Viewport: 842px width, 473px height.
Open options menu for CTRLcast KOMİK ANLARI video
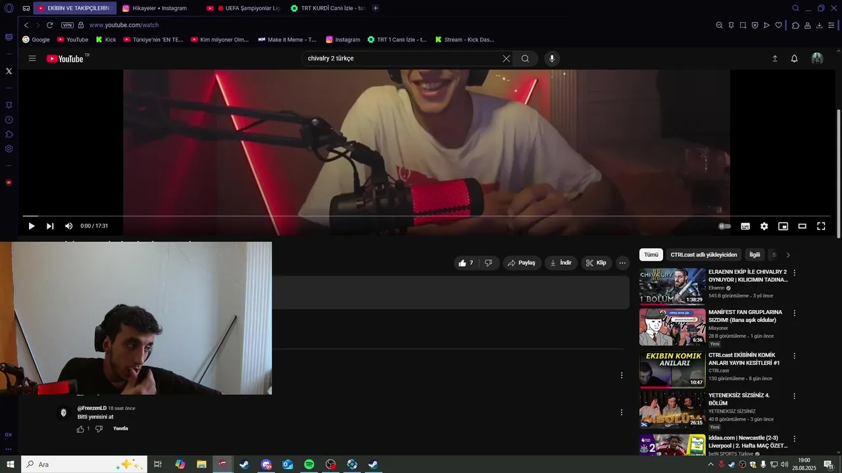tap(794, 356)
